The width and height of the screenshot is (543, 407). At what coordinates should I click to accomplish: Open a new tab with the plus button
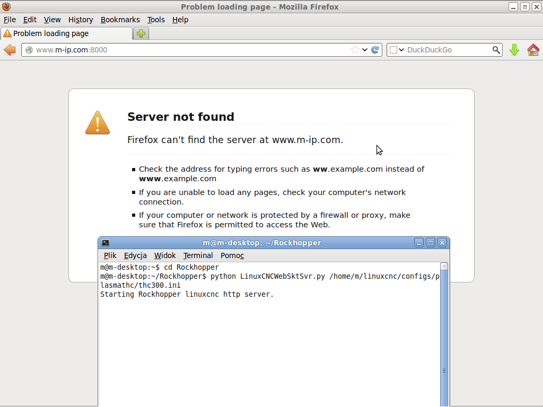tap(141, 33)
